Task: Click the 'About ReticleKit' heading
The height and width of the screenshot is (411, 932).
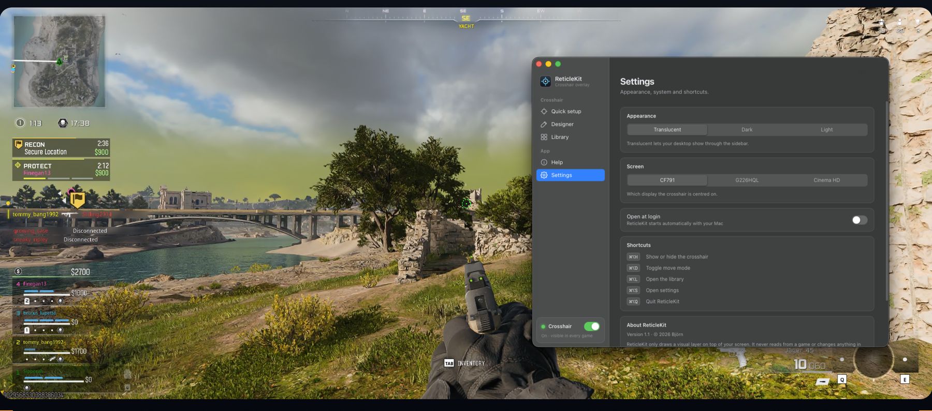Action: pyautogui.click(x=646, y=325)
